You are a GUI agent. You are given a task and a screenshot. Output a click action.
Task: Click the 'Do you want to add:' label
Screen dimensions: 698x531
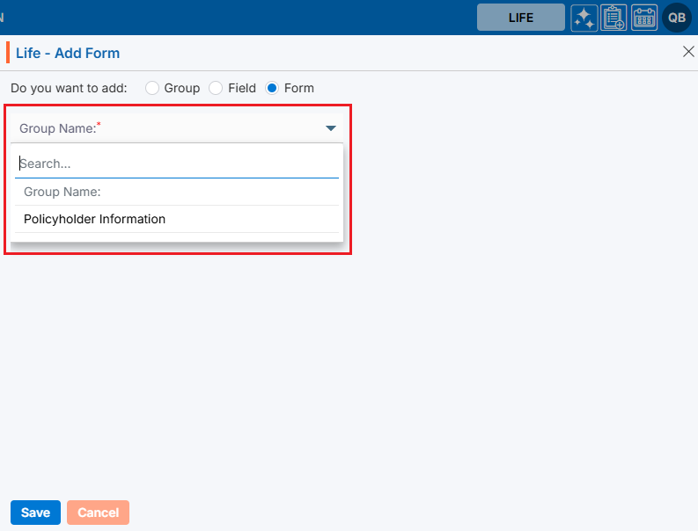(x=69, y=88)
